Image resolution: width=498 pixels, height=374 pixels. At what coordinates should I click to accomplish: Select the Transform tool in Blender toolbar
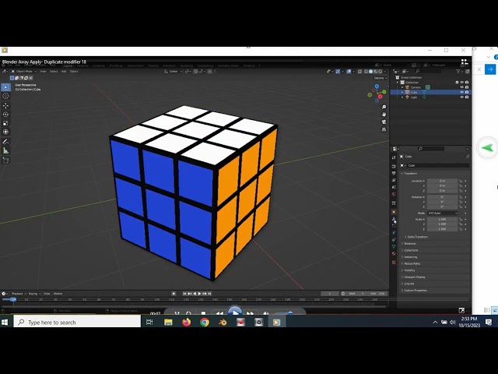[5, 132]
